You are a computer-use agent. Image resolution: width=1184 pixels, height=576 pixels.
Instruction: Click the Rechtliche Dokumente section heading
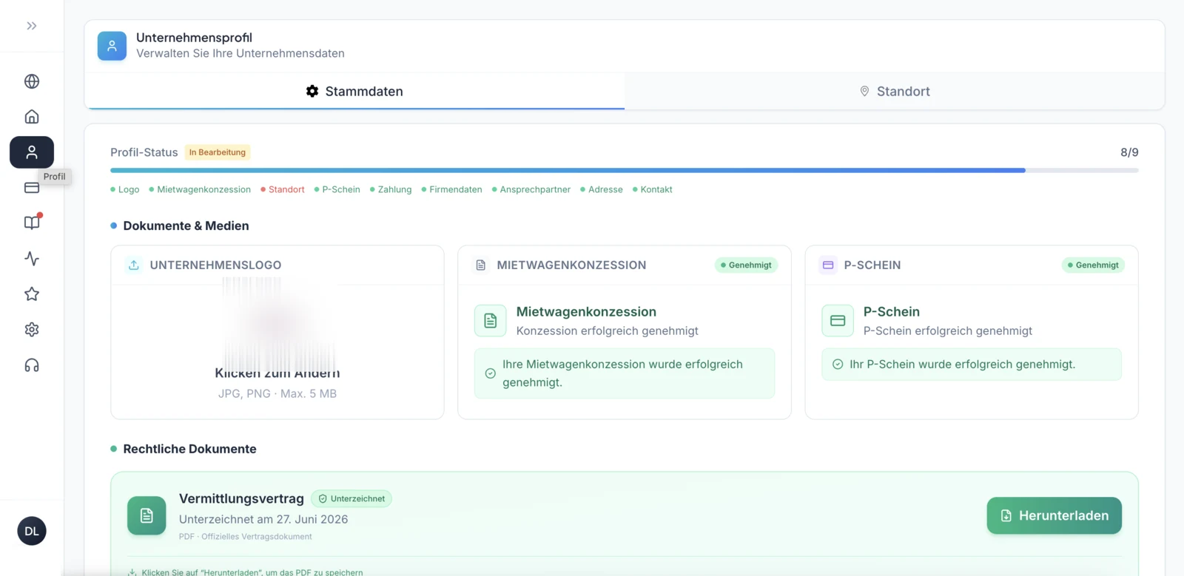[x=189, y=449]
